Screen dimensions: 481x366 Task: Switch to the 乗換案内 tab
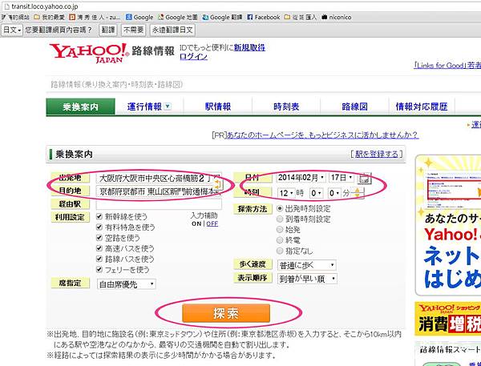point(81,107)
